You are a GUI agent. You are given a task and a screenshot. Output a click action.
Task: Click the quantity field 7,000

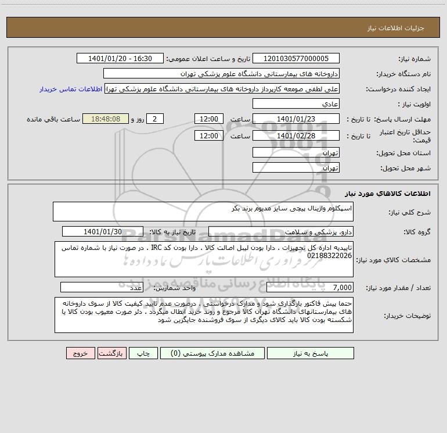click(310, 287)
